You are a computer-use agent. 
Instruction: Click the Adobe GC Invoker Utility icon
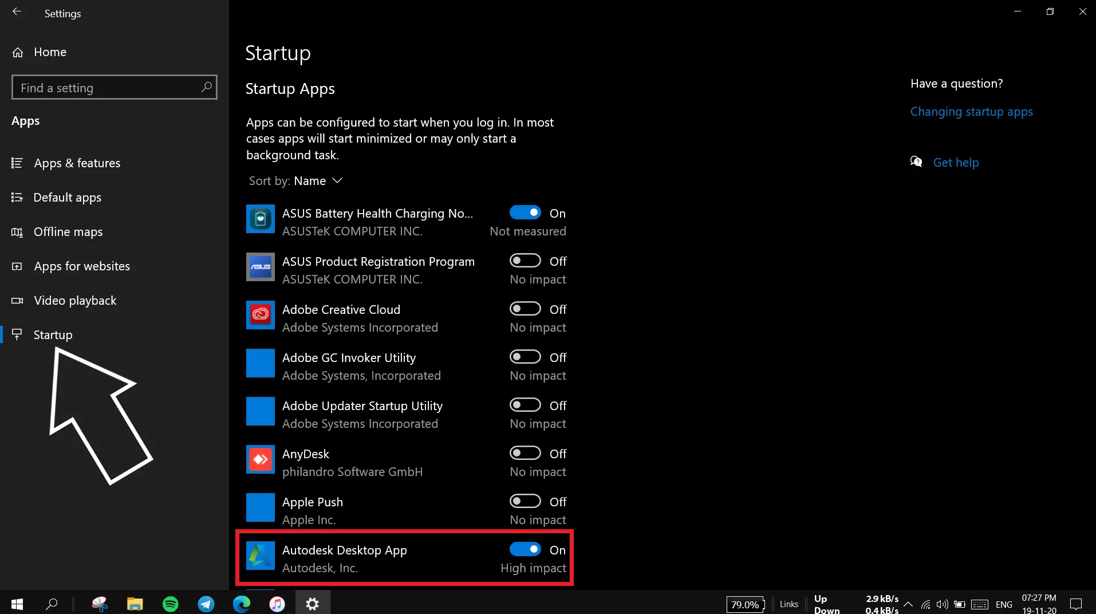[x=261, y=363]
